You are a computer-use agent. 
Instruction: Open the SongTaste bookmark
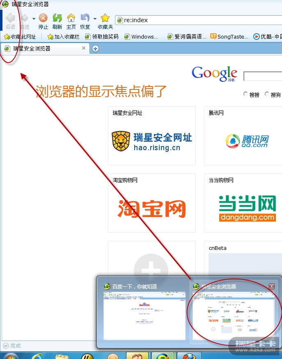pos(229,37)
